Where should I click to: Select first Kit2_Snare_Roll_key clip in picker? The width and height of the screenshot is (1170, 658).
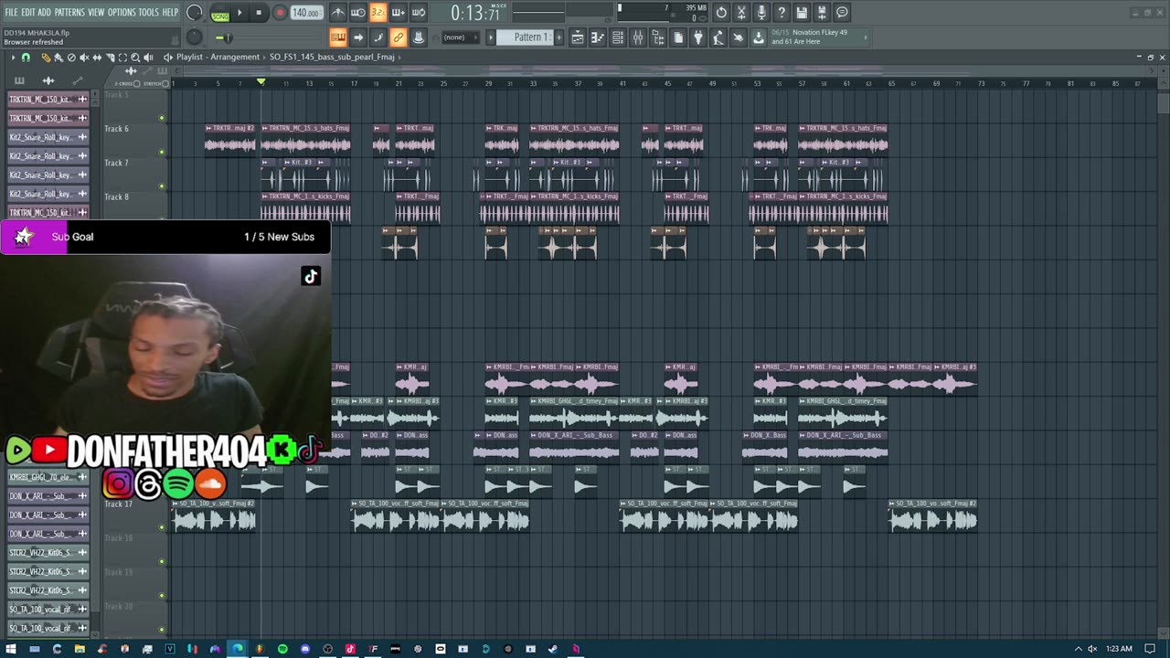pyautogui.click(x=48, y=137)
